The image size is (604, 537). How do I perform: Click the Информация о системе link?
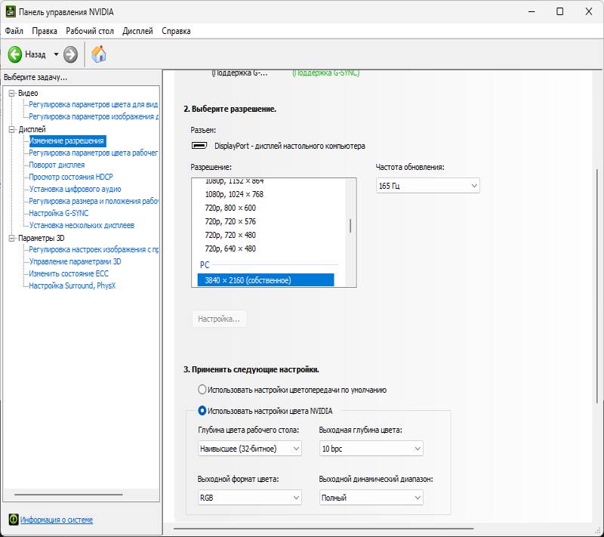[x=57, y=520]
